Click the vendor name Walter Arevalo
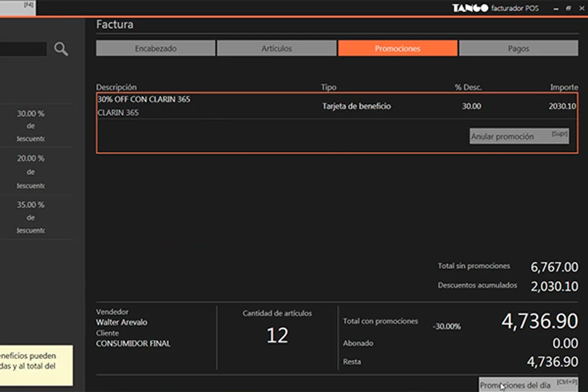The width and height of the screenshot is (588, 392). tap(122, 322)
